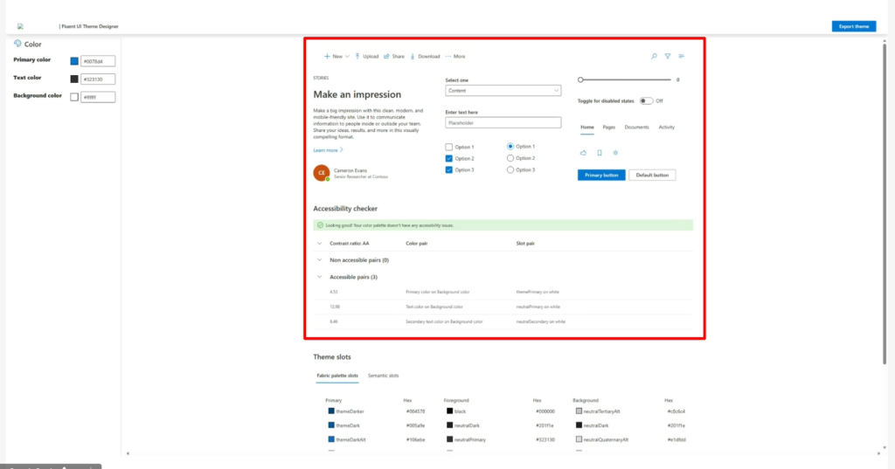The height and width of the screenshot is (469, 895).
Task: Follow the Learn more link
Action: (x=327, y=150)
